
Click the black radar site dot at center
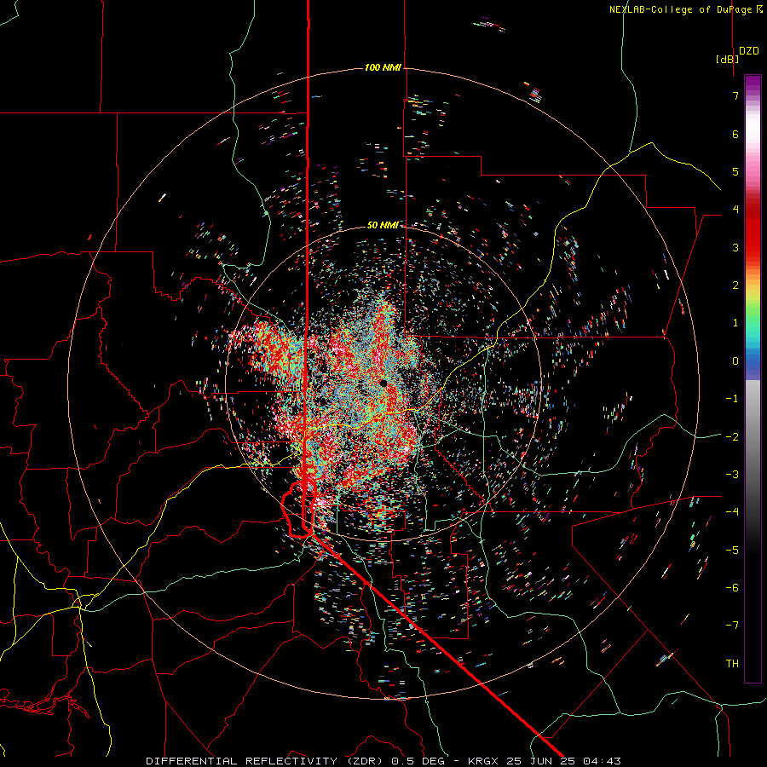pos(383,383)
